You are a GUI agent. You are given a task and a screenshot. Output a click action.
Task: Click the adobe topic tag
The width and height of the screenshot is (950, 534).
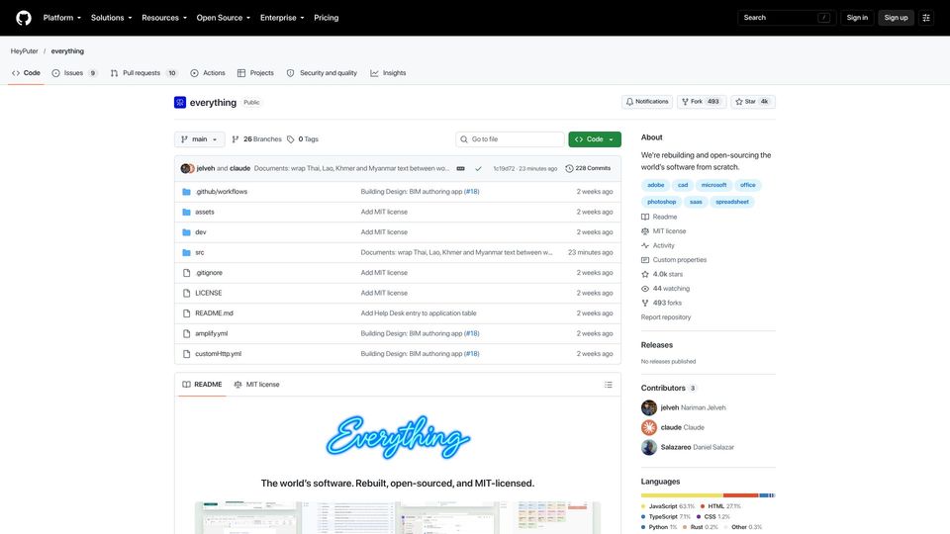click(x=655, y=185)
